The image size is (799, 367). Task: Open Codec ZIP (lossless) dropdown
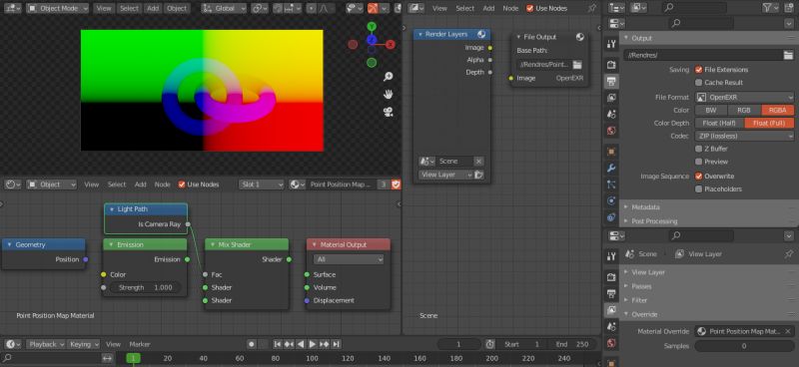744,136
